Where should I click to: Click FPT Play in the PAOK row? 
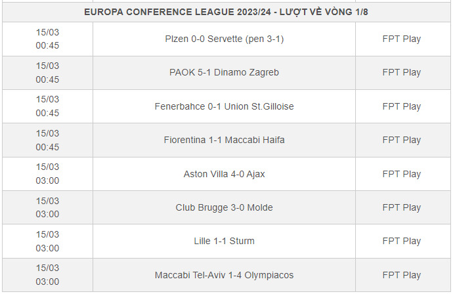(x=402, y=72)
